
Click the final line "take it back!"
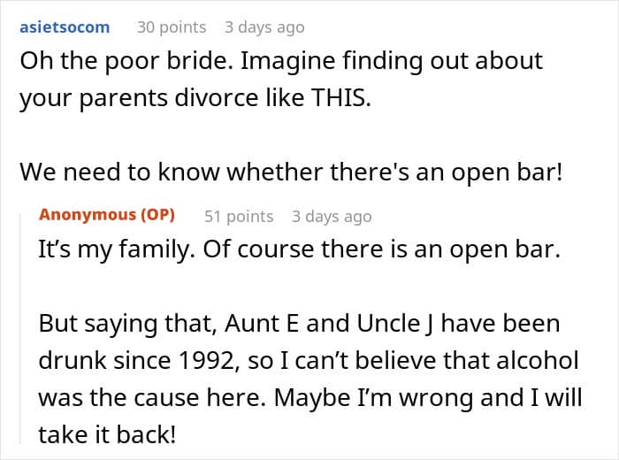tap(107, 434)
